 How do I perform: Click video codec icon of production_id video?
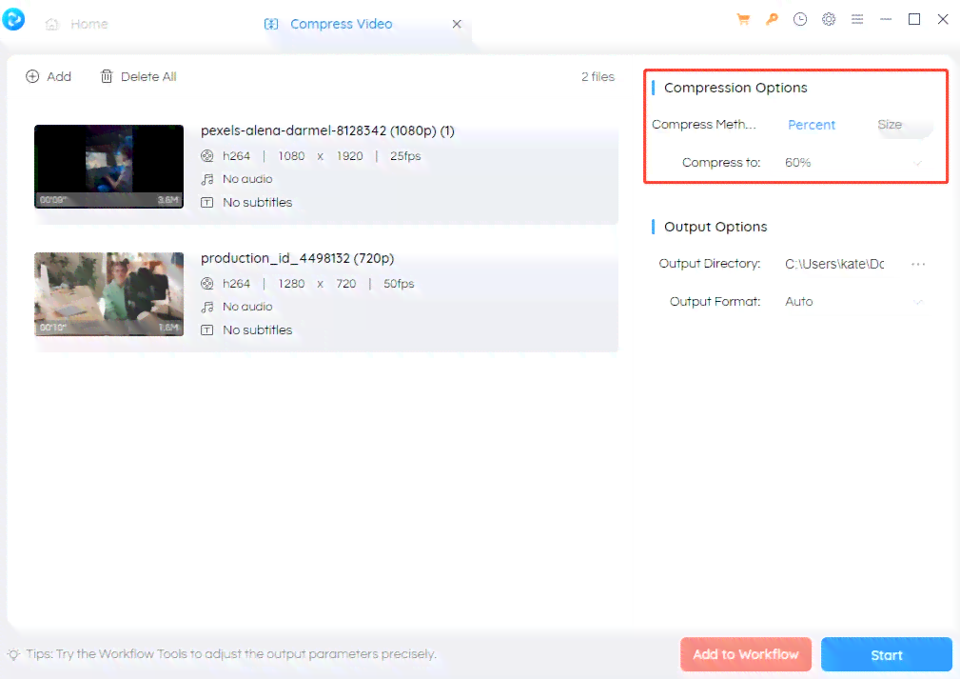[x=207, y=284]
